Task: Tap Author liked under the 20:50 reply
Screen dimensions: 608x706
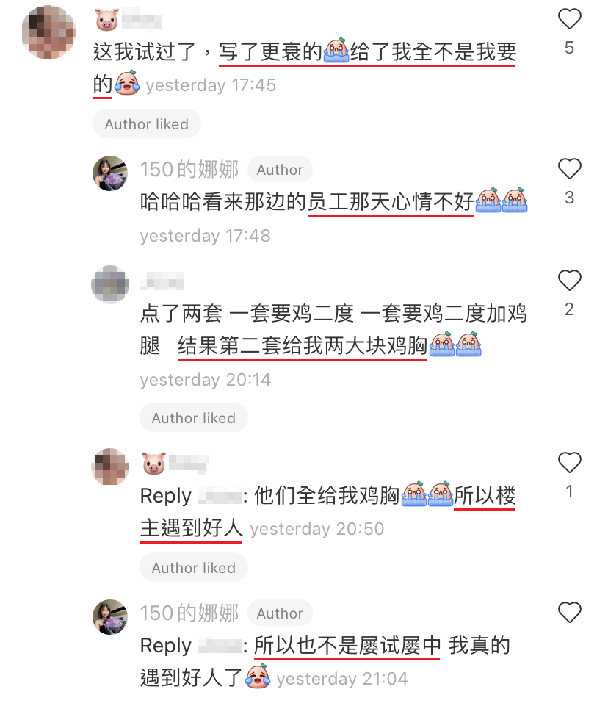Action: [x=194, y=568]
